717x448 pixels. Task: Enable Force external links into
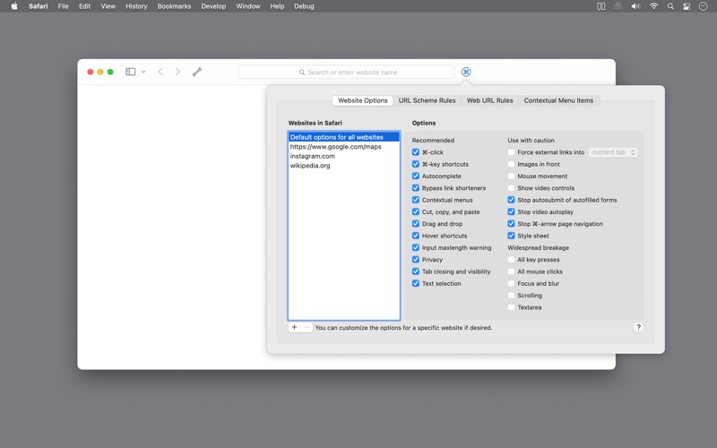coord(511,152)
